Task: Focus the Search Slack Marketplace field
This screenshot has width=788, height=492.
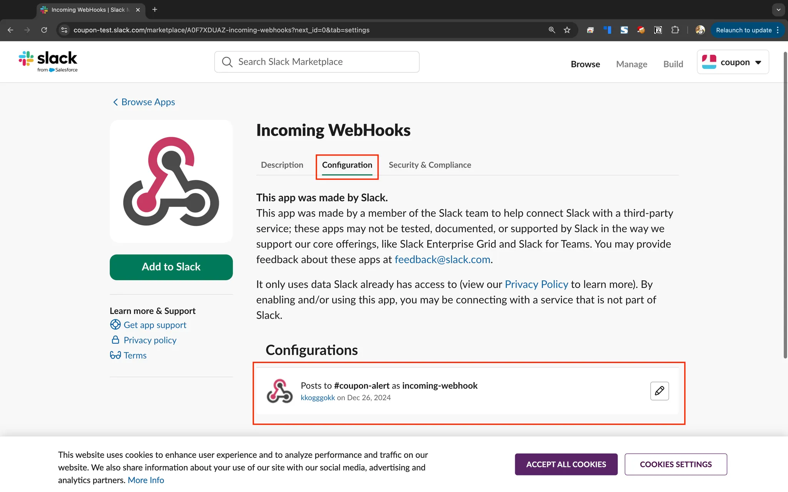Action: [317, 62]
